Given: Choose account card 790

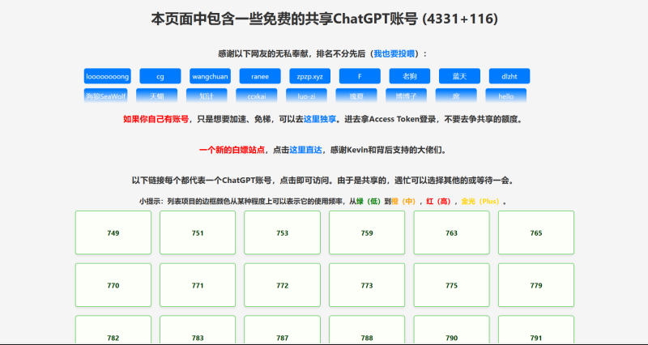Looking at the screenshot, I should pyautogui.click(x=452, y=330).
